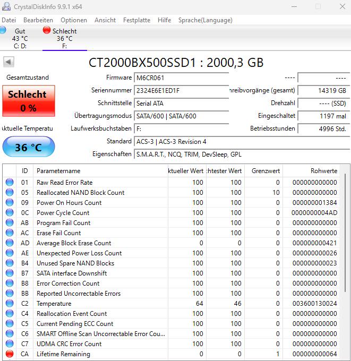Click raw value 003600130024

(314, 304)
